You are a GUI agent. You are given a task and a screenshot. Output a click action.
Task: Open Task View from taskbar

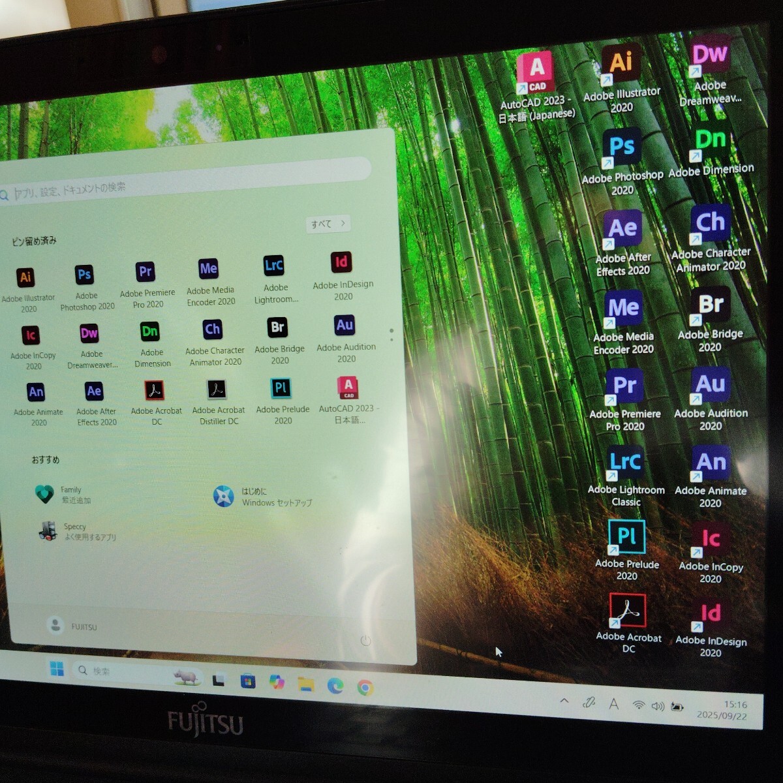(219, 680)
